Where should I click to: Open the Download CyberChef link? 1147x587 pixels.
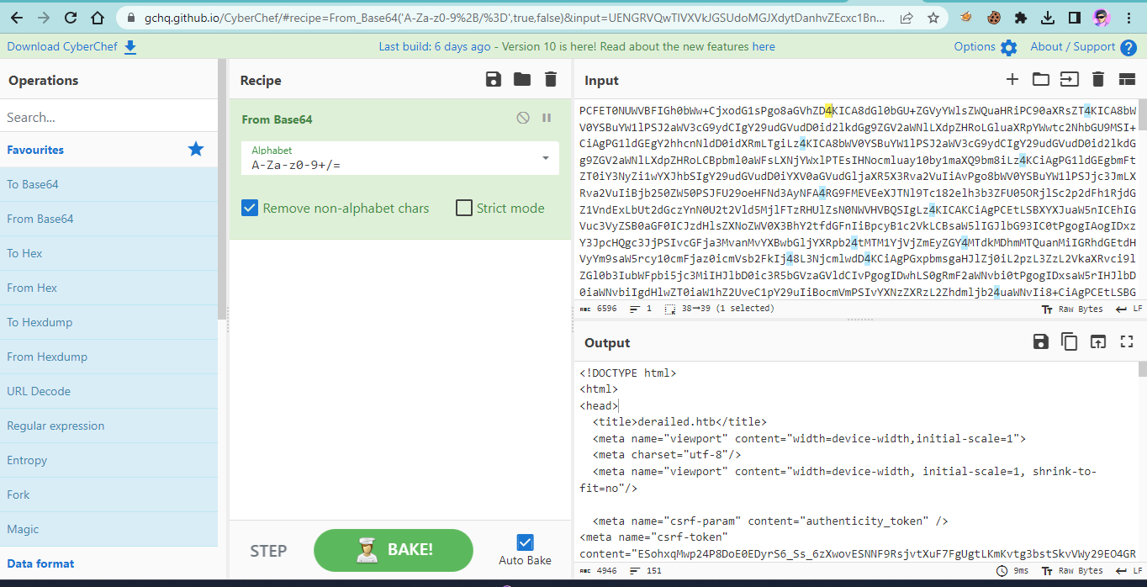click(x=71, y=47)
